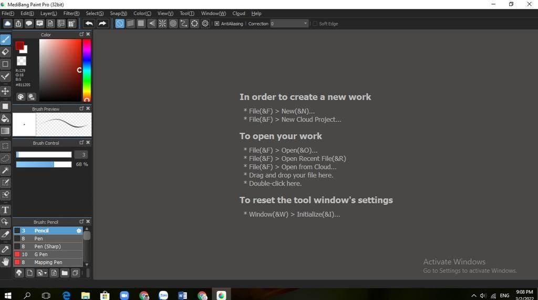This screenshot has width=538, height=300.
Task: Select the Brush tool
Action: point(5,40)
